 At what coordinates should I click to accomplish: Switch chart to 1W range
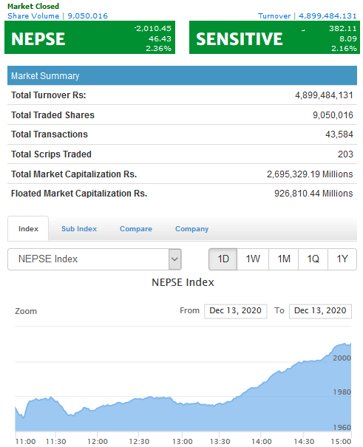tap(253, 259)
